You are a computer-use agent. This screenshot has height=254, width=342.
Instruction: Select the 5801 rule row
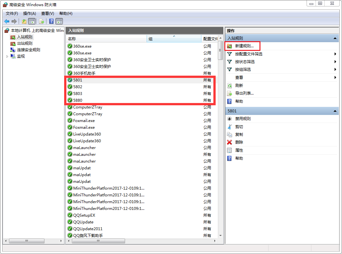point(142,80)
